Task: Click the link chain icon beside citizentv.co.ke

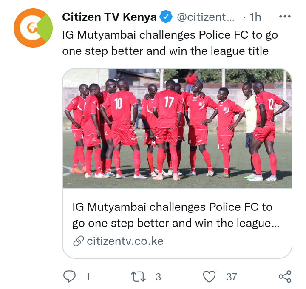Action: click(79, 241)
